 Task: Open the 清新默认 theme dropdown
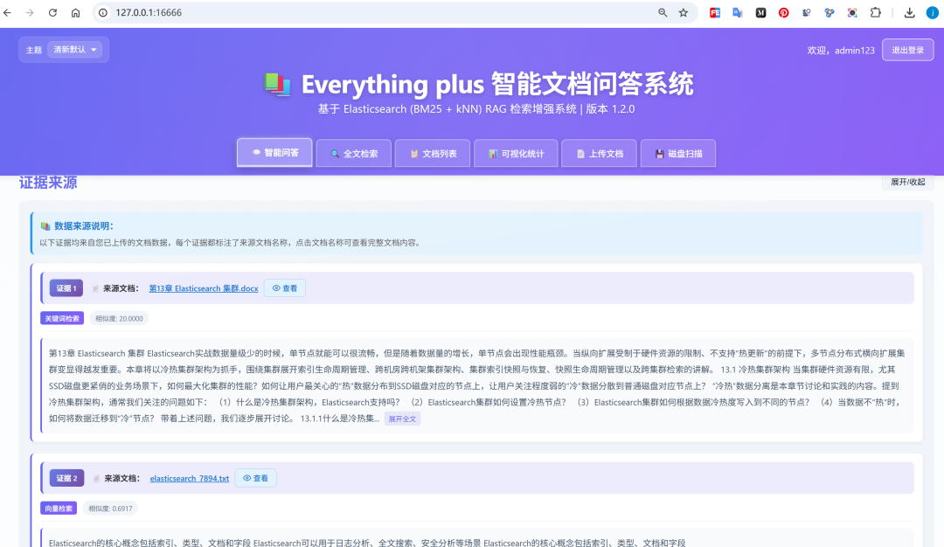75,49
